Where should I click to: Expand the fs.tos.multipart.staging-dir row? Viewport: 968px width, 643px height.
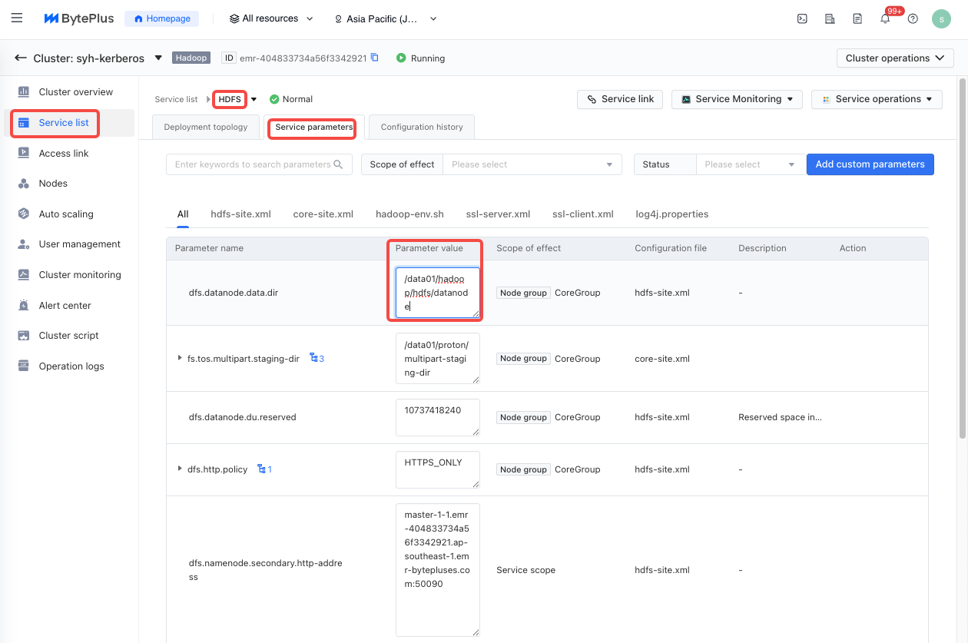180,358
